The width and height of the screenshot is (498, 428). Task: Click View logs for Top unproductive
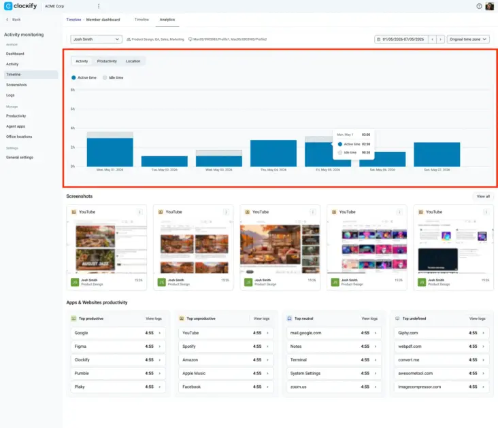261,319
